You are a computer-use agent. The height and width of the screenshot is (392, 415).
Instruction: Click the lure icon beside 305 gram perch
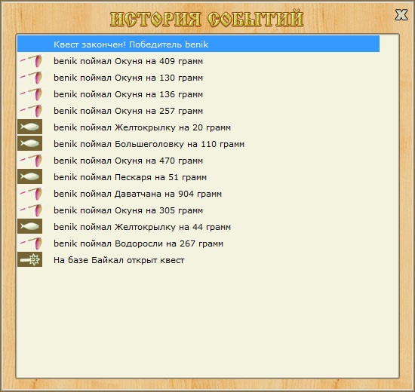30,210
